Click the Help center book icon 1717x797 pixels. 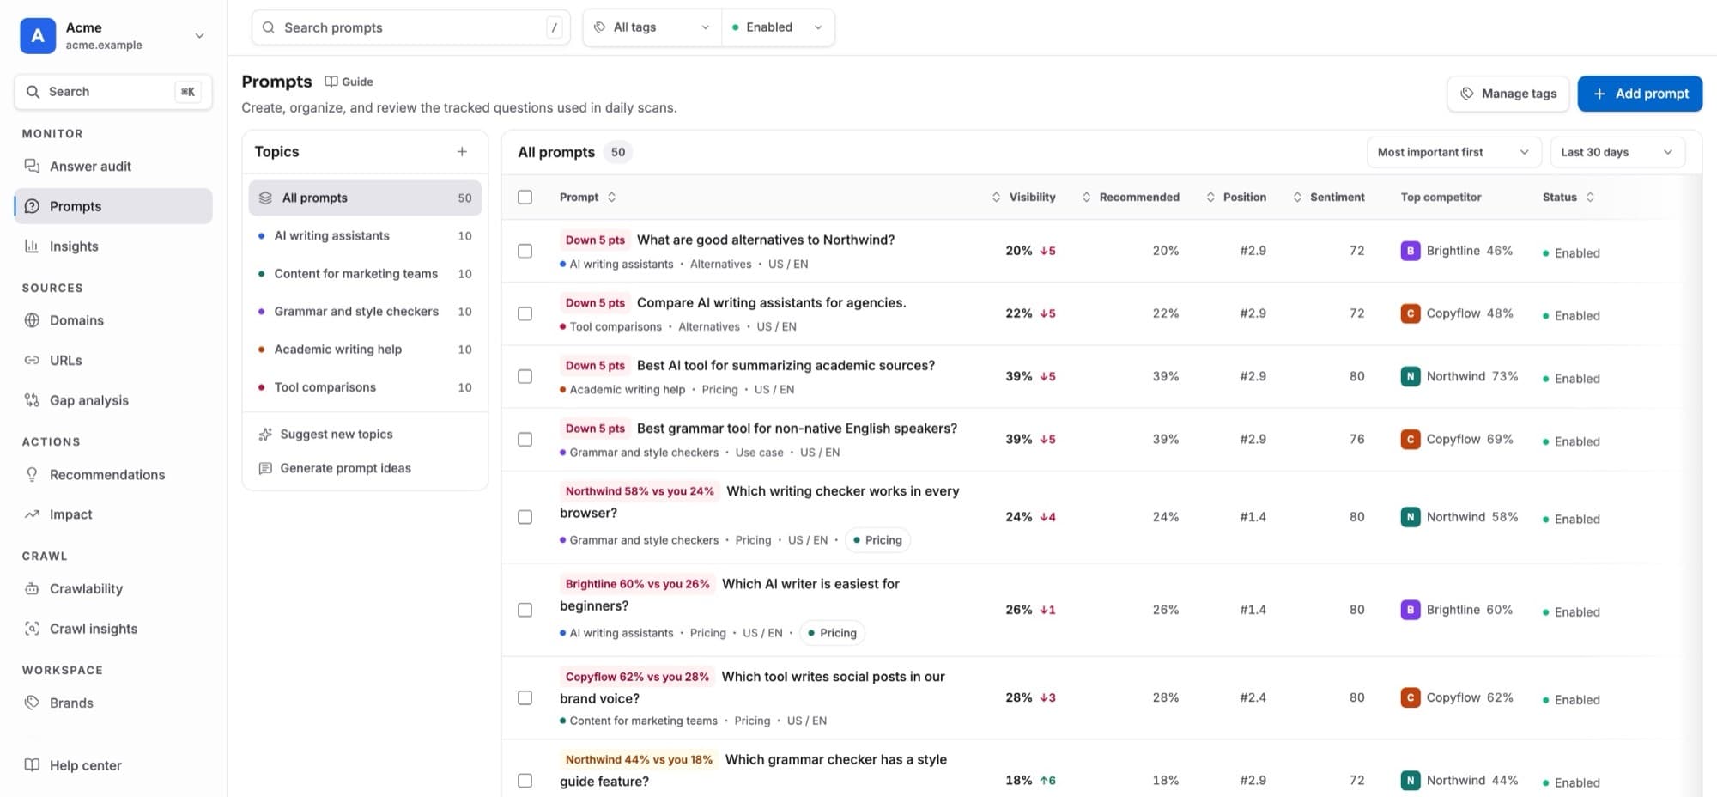coord(32,765)
